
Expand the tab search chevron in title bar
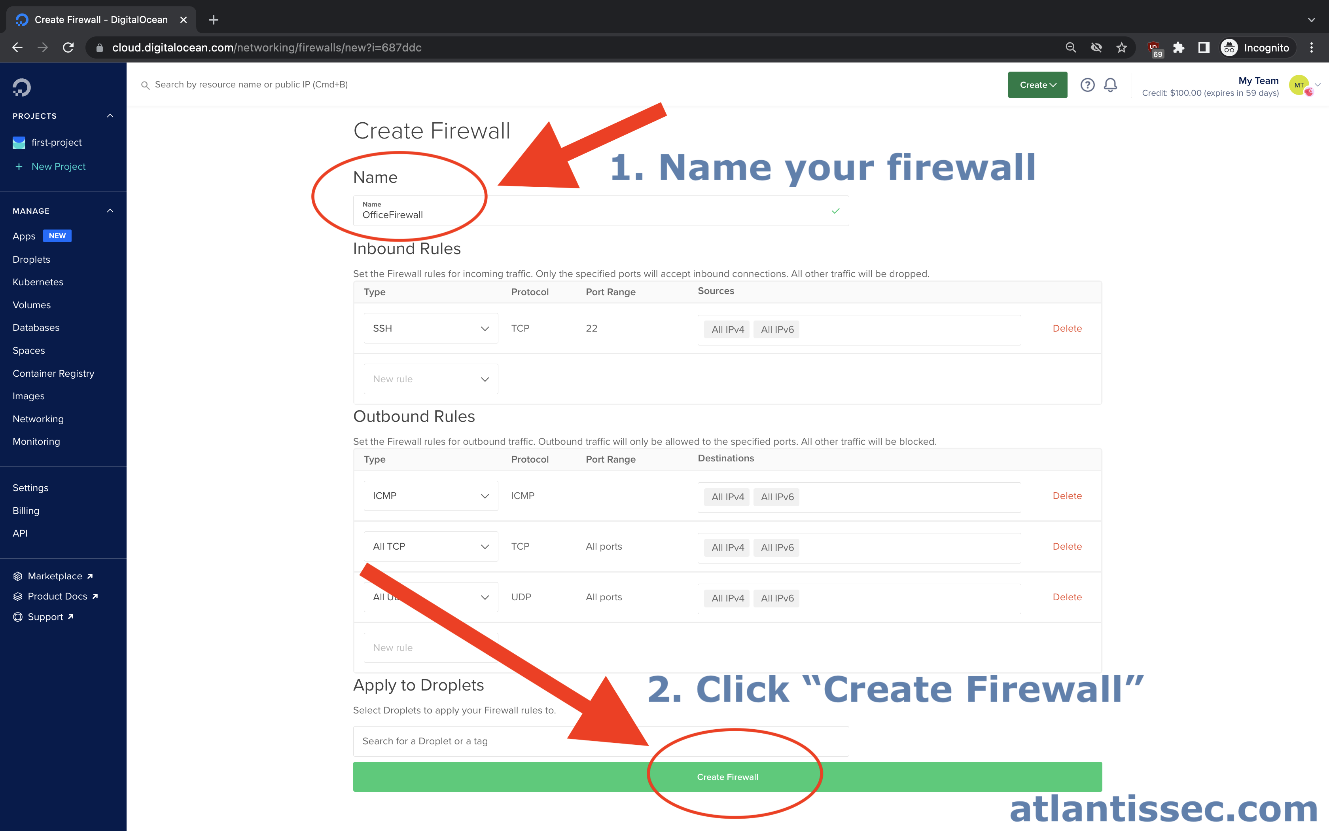click(1312, 20)
